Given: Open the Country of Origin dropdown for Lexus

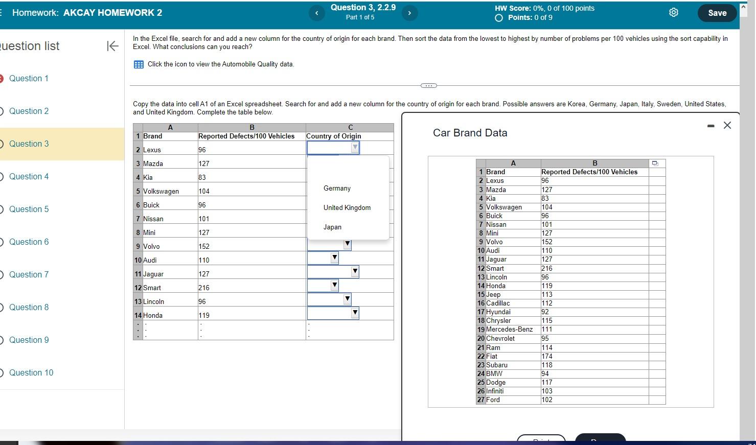Looking at the screenshot, I should click(x=354, y=147).
